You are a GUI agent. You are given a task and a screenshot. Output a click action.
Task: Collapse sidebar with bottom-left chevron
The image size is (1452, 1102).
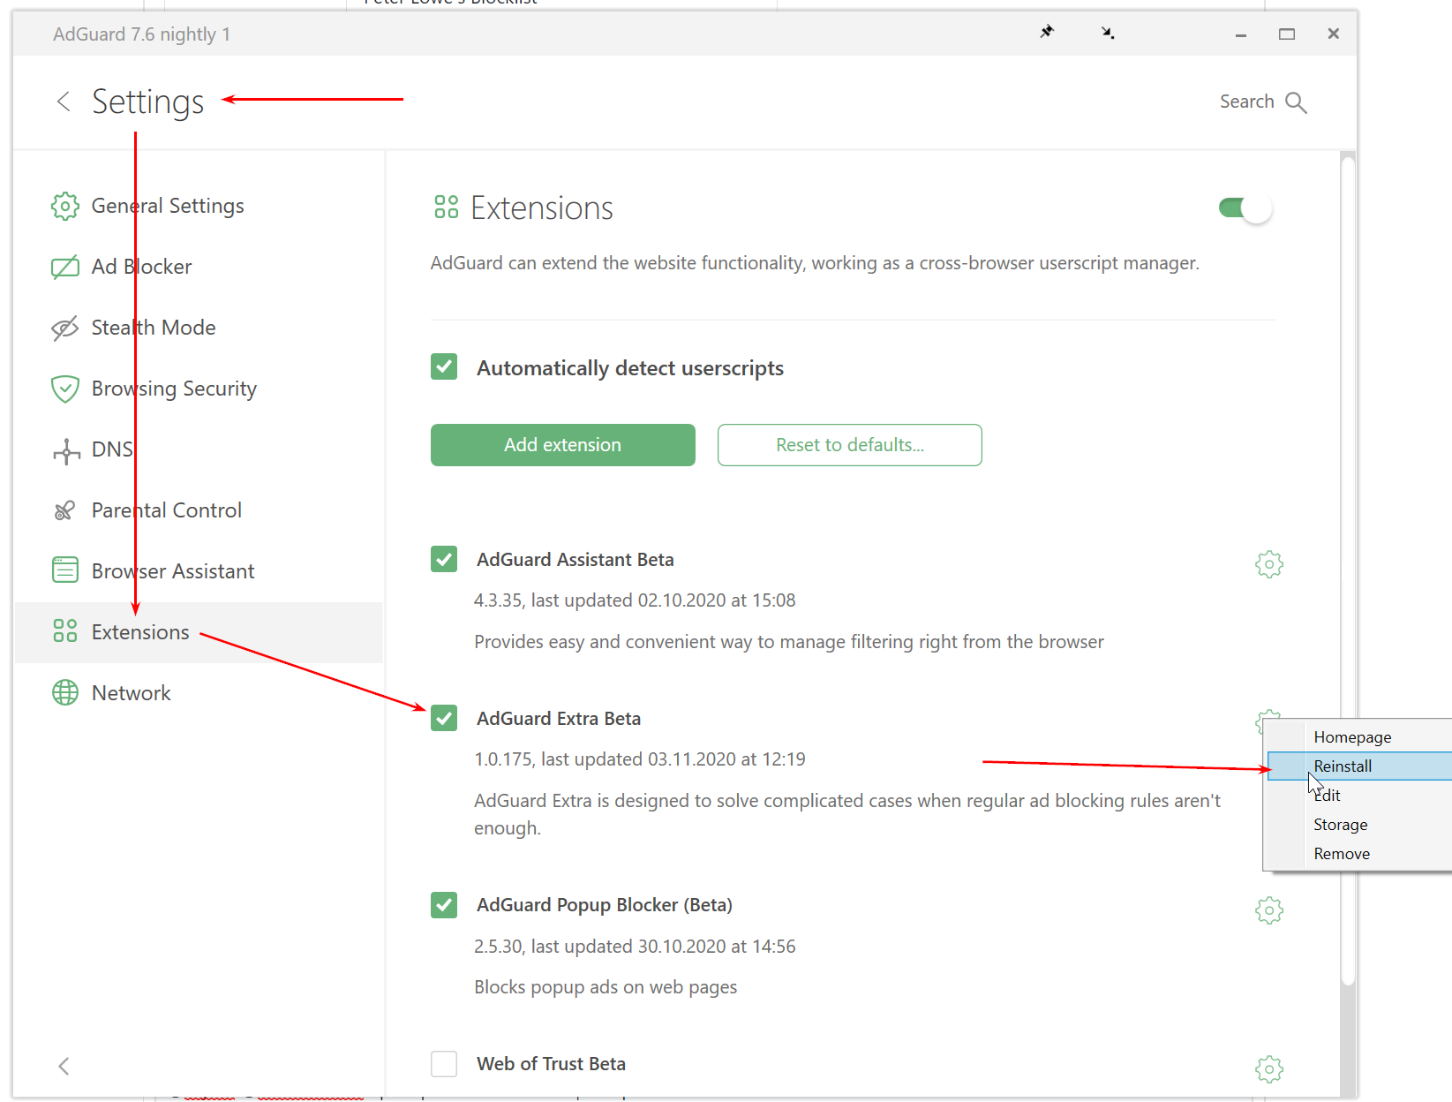coord(64,1066)
